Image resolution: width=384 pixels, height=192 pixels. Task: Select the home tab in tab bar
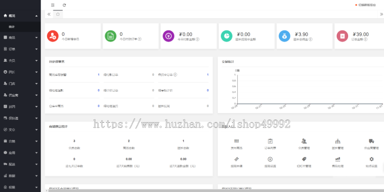[x=58, y=14]
